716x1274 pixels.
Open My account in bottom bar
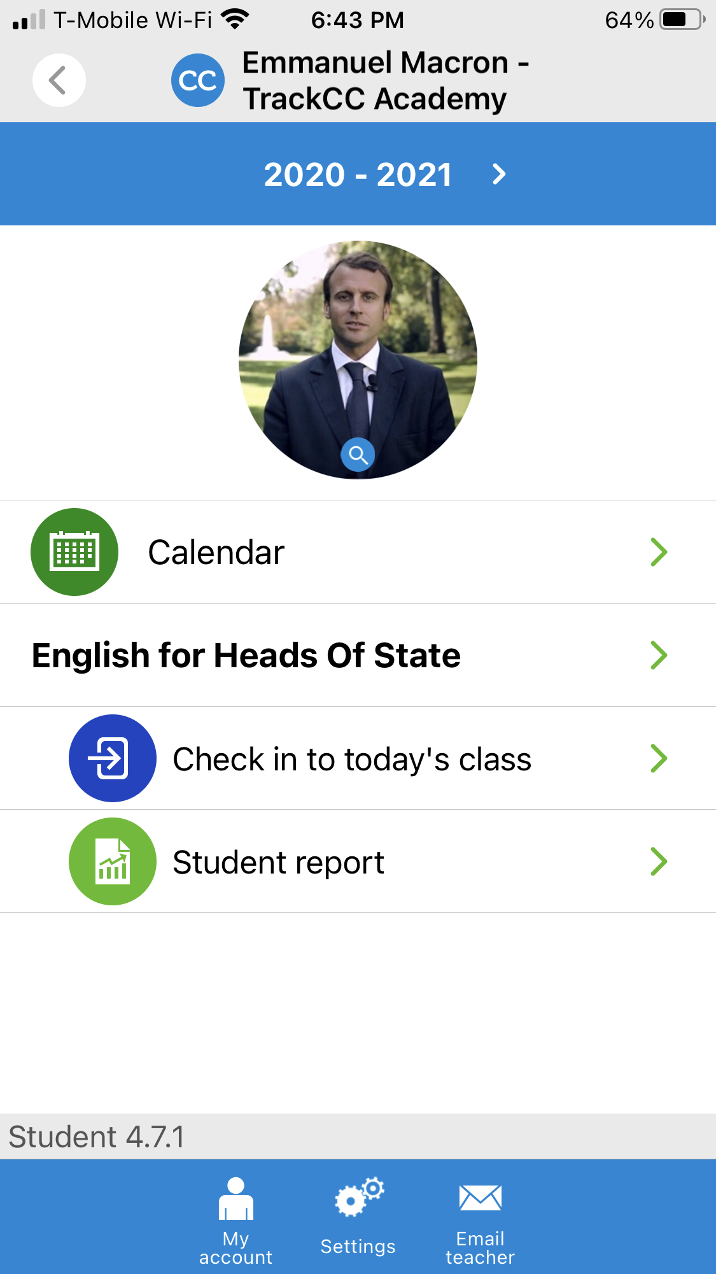point(235,1220)
